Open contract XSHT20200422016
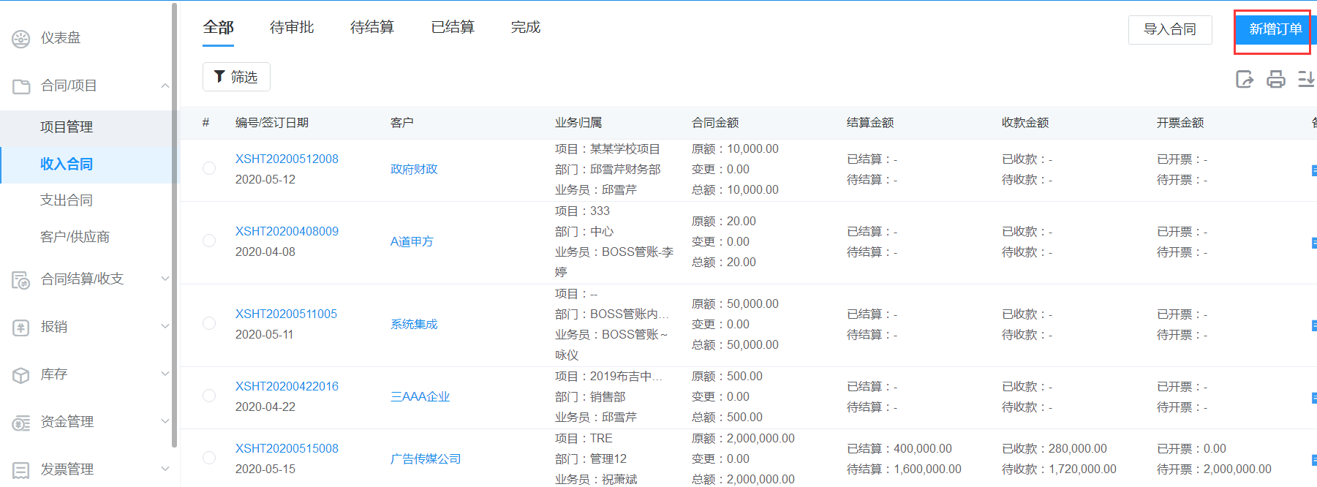Screen dimensions: 1317x487 click(x=287, y=386)
